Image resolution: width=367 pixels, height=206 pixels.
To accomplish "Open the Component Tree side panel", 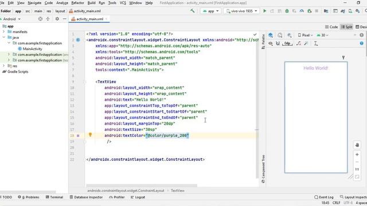I will click(x=263, y=169).
